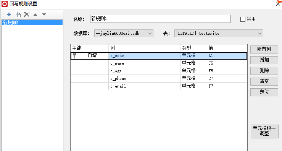Click the 清空 button
The height and width of the screenshot is (151, 282).
pos(264,81)
